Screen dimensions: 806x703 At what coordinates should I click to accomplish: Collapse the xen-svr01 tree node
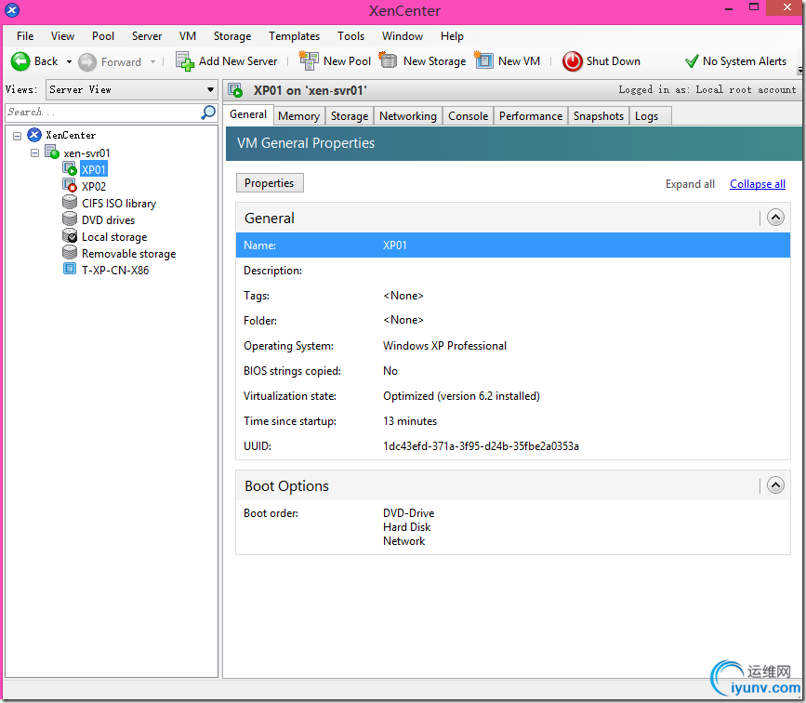tap(34, 153)
